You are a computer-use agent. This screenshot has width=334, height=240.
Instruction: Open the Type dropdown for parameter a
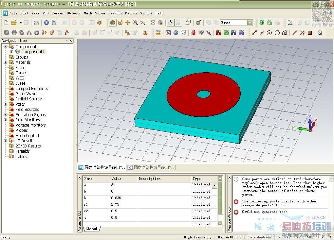[214, 185]
